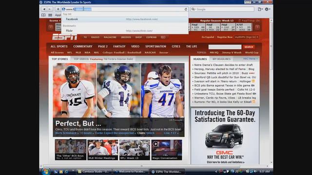The width and height of the screenshot is (312, 175).
Task: Show all bookmarks with the book icon
Action: (43, 15)
